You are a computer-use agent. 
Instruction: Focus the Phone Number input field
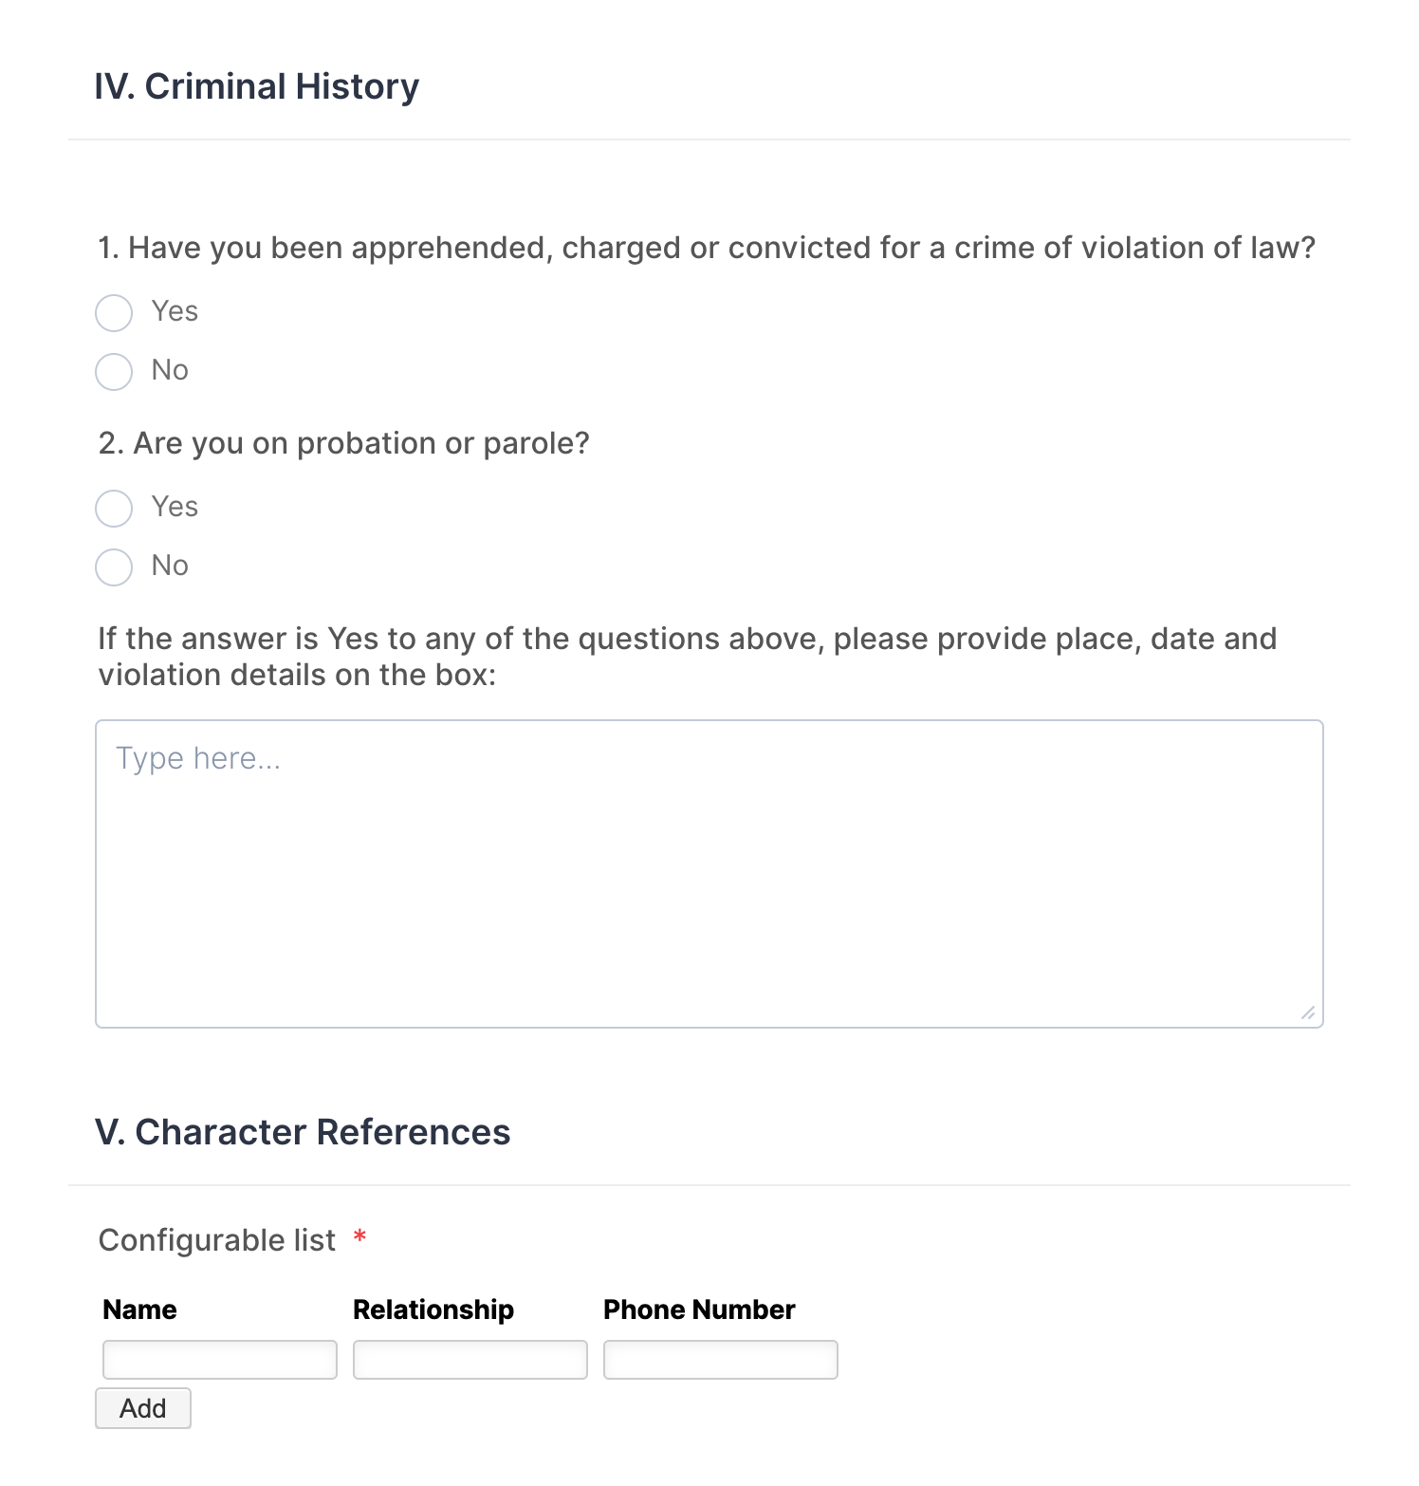[x=721, y=1360]
